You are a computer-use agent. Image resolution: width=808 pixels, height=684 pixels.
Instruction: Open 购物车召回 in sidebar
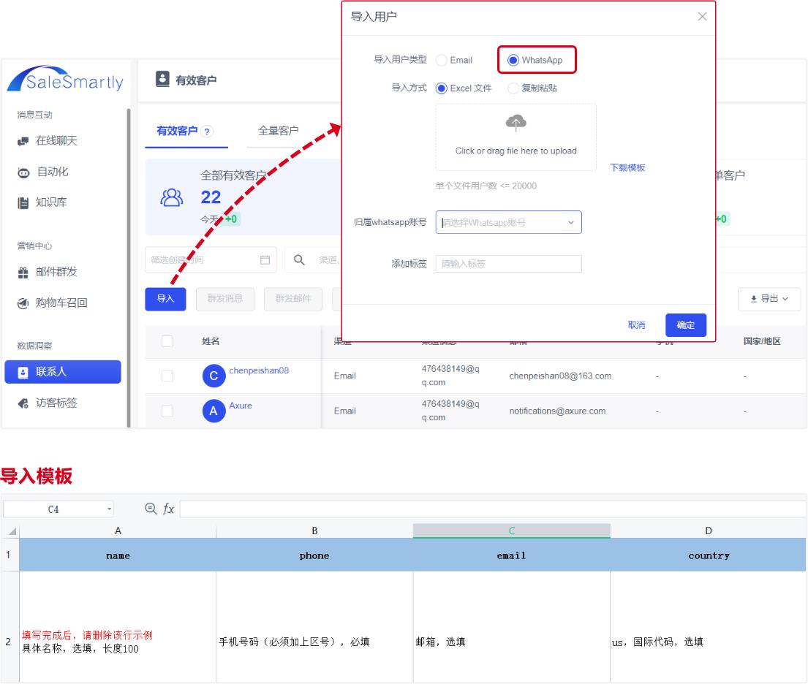pos(61,303)
